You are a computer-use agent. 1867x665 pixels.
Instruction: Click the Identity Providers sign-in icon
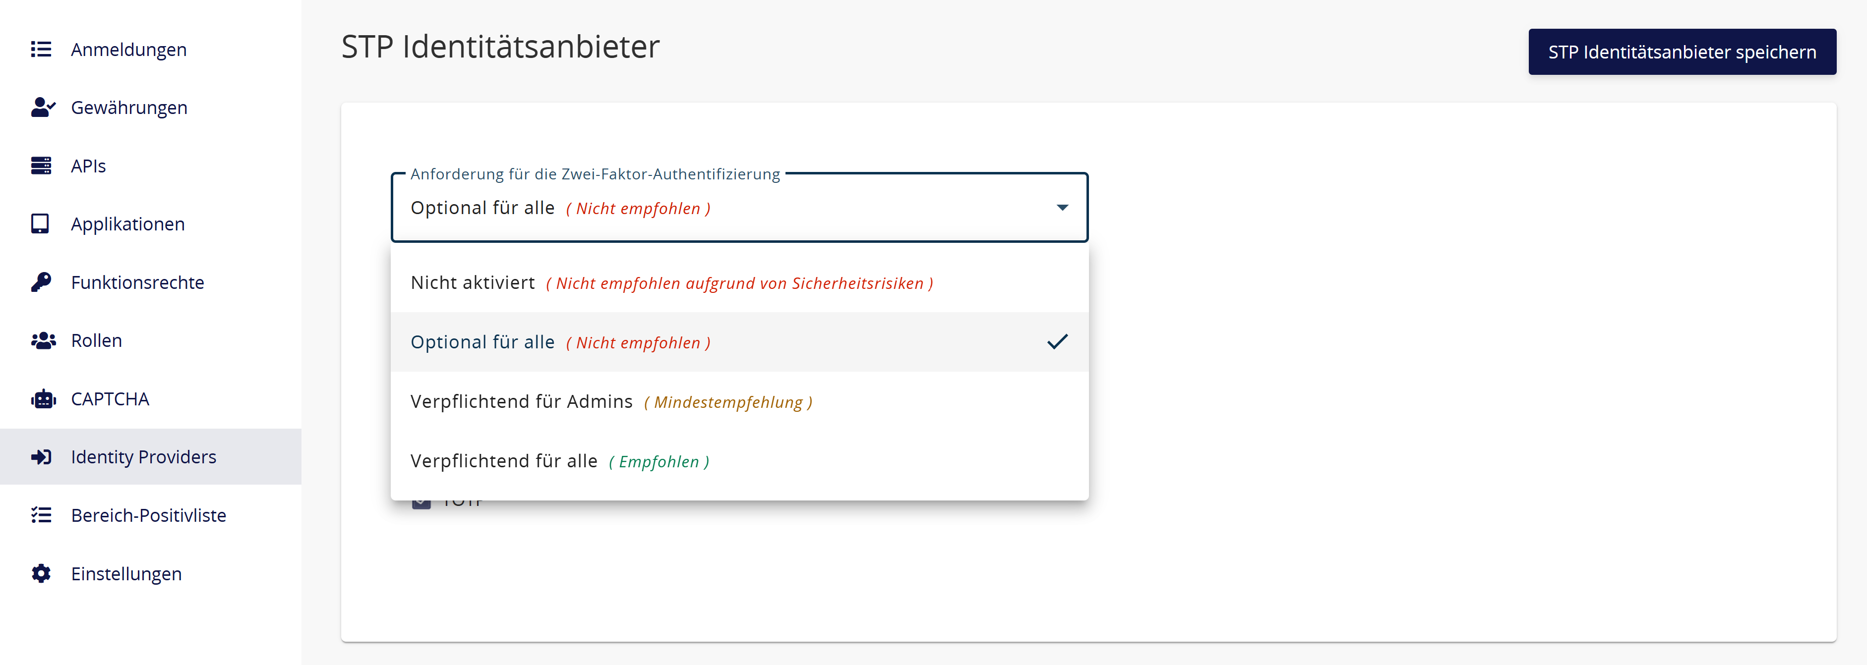pyautogui.click(x=41, y=456)
